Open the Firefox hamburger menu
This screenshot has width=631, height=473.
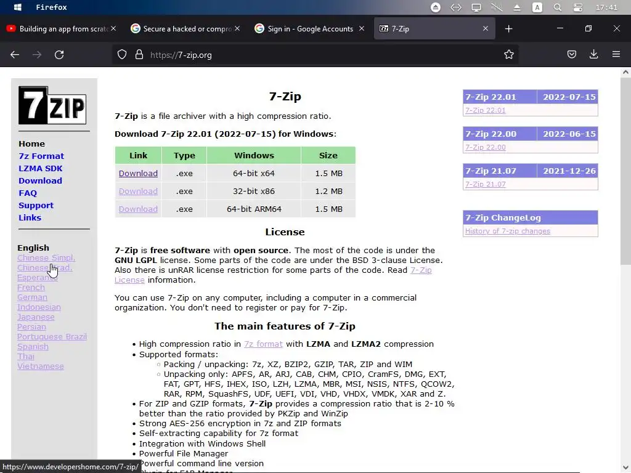(x=616, y=54)
